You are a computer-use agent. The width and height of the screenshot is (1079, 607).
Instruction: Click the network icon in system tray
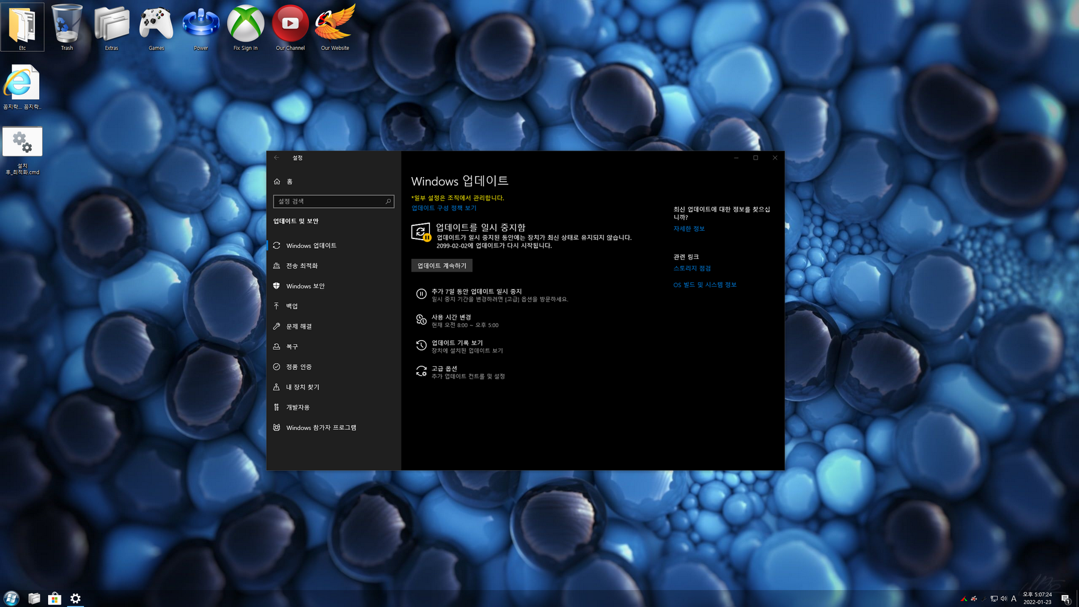pos(994,599)
